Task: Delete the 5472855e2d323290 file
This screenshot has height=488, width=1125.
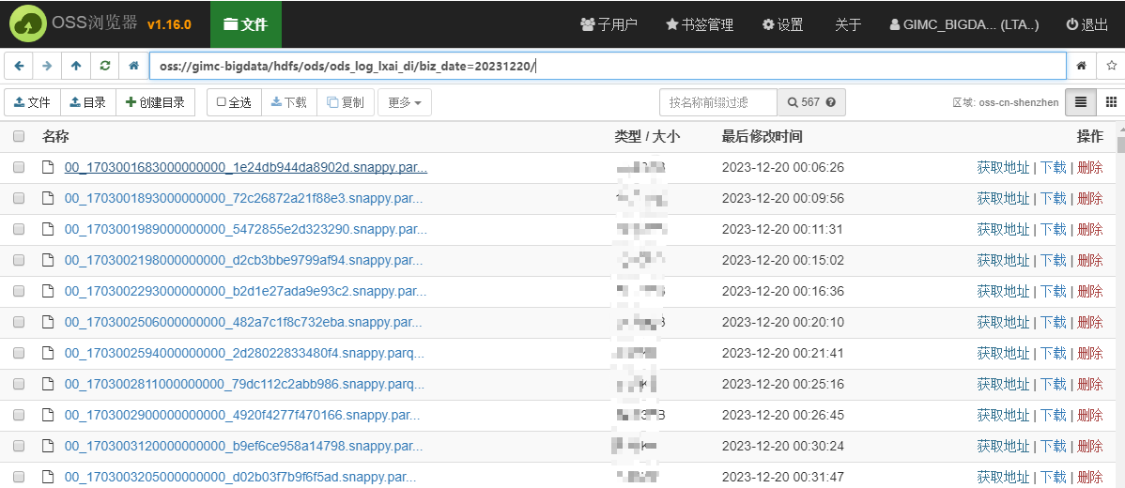Action: pos(1090,229)
